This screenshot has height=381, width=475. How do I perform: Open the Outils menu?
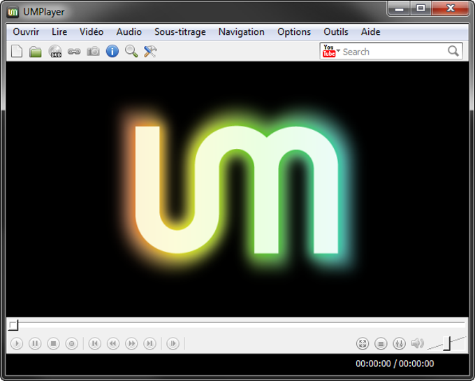point(336,32)
